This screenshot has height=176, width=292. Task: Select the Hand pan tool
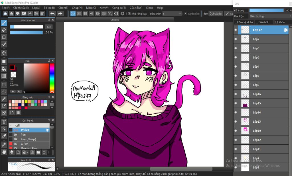coord(4,152)
